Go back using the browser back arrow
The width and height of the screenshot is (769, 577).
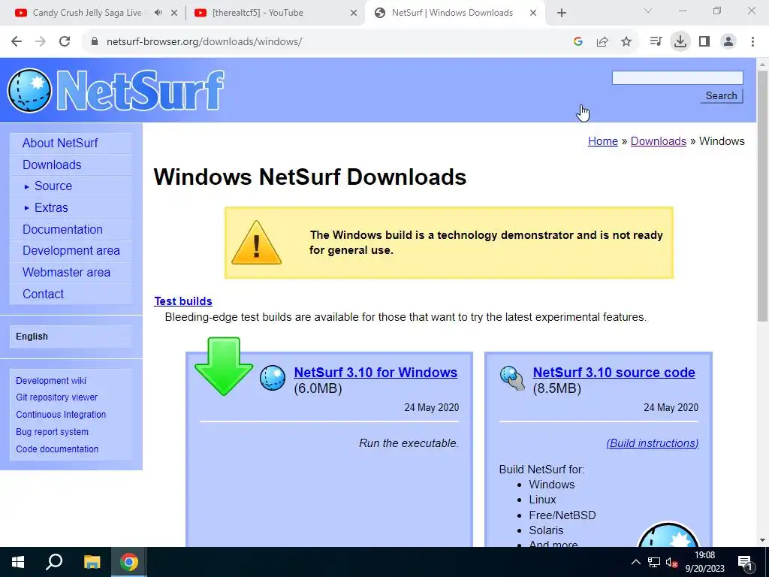pos(17,42)
